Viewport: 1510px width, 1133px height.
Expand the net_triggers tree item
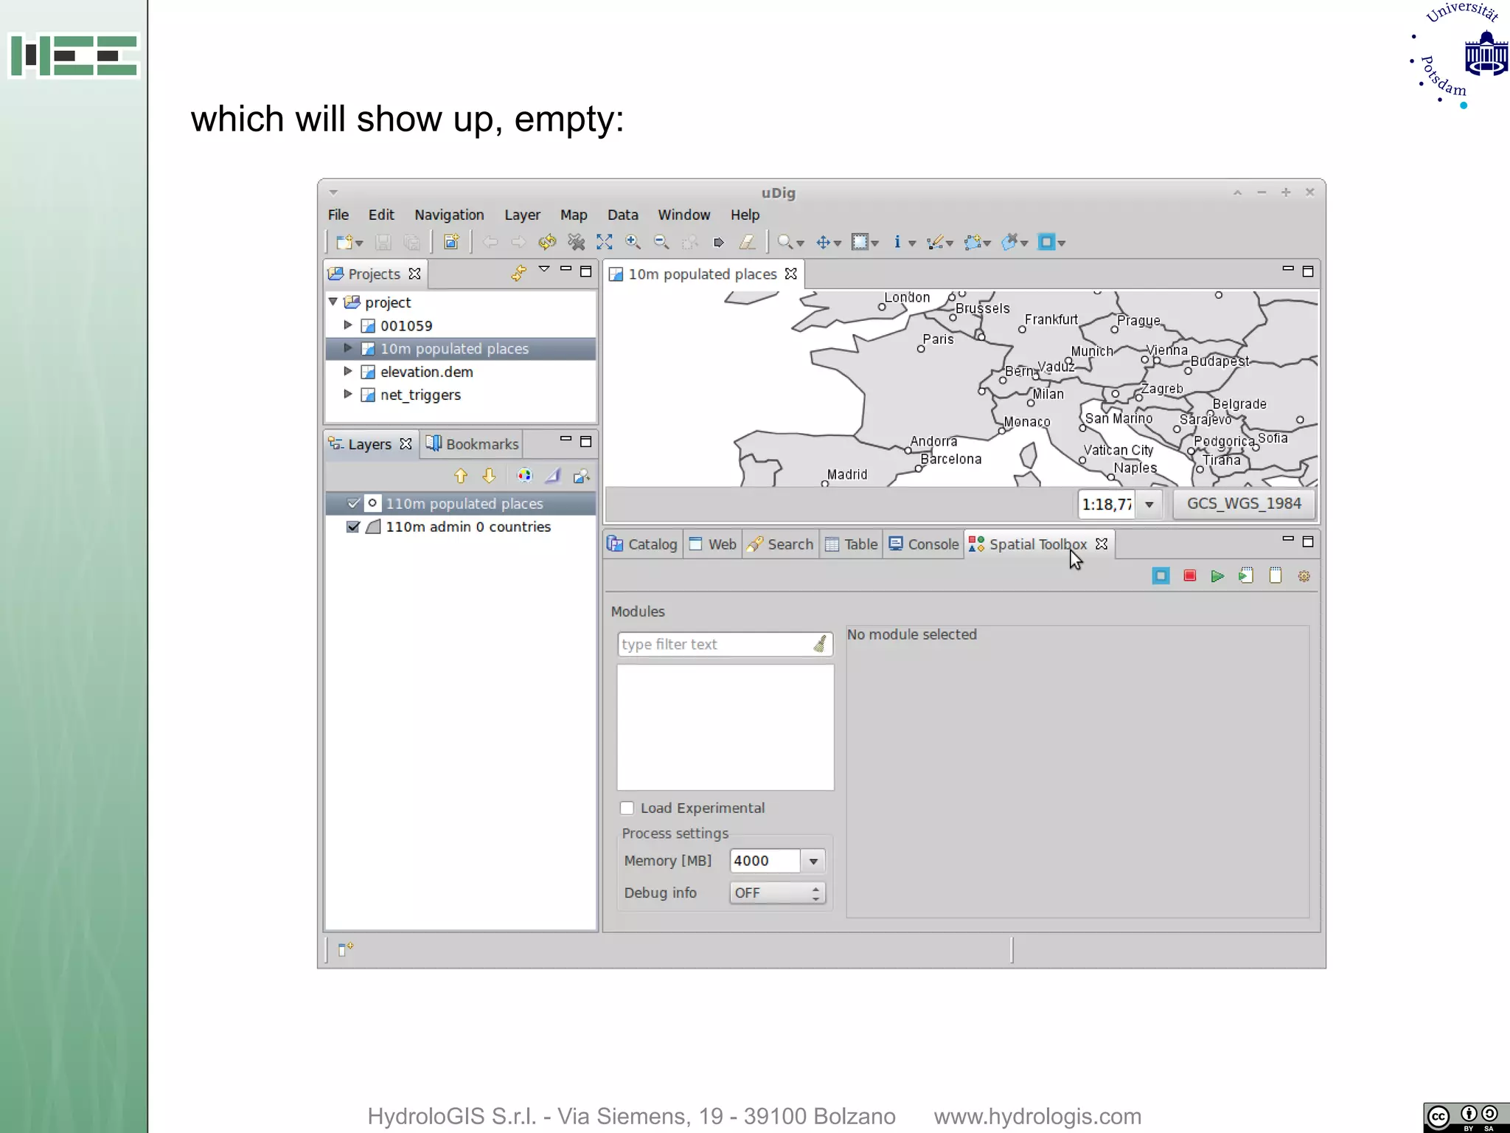coord(348,394)
